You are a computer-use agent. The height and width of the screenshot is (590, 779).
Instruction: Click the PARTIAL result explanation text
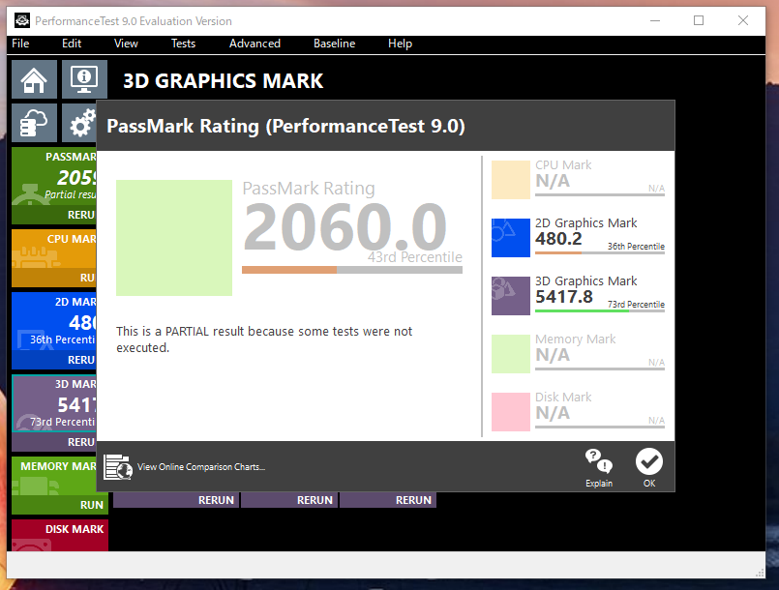point(264,339)
